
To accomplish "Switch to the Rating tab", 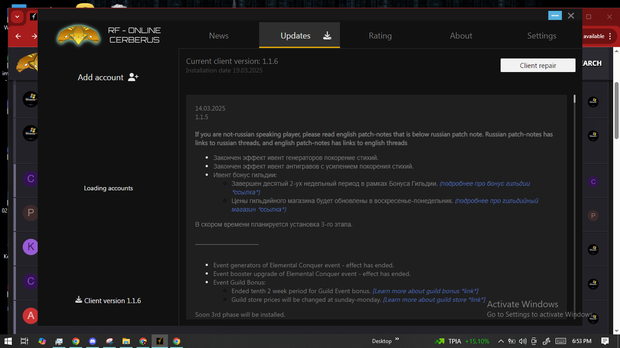I will pos(380,36).
